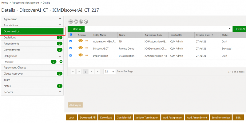Sort ascending arrow on Created Date
Screen dimensions: 246x123
pos(212,35)
